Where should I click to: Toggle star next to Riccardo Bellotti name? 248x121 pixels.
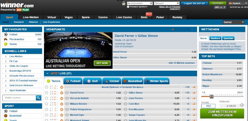[x=67, y=98]
